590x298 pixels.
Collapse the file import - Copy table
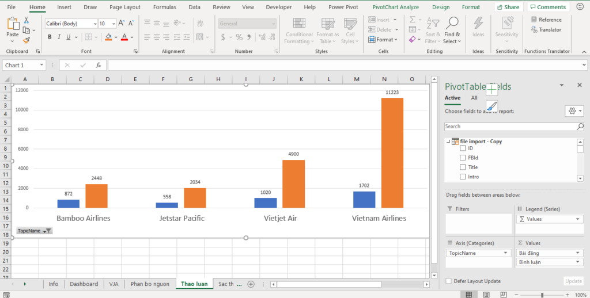tap(448, 142)
